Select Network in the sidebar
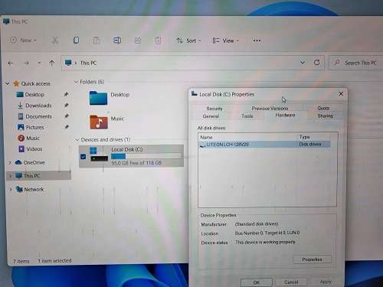The image size is (383, 287). pos(30,189)
